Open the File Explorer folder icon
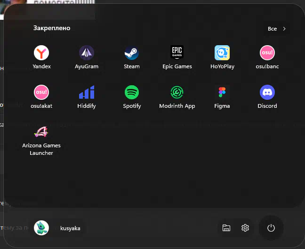The image size is (305, 249). pos(226,228)
